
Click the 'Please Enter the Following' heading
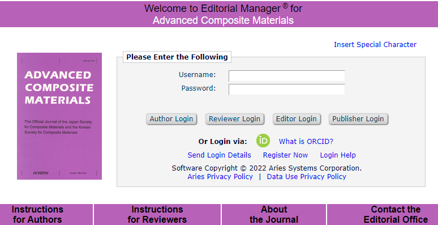(x=177, y=57)
